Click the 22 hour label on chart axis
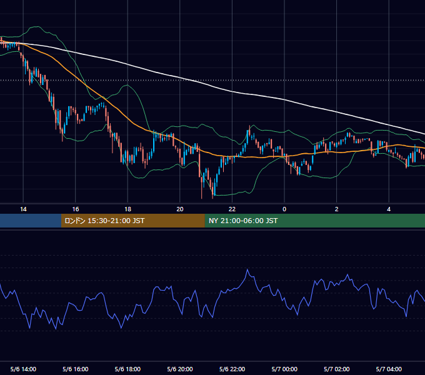Image resolution: width=425 pixels, height=375 pixels. [x=232, y=209]
